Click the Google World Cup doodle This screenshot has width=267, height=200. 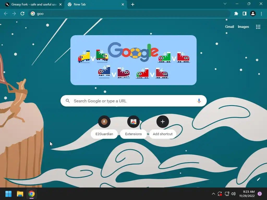click(x=133, y=60)
